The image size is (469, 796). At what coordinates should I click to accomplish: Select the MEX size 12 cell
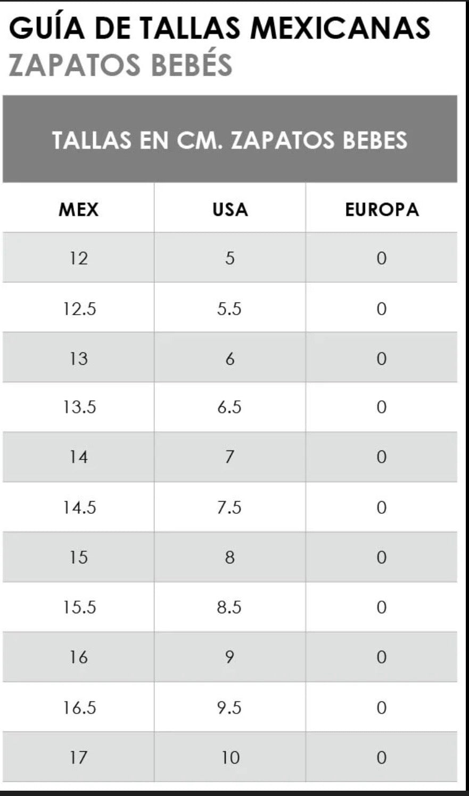78,258
